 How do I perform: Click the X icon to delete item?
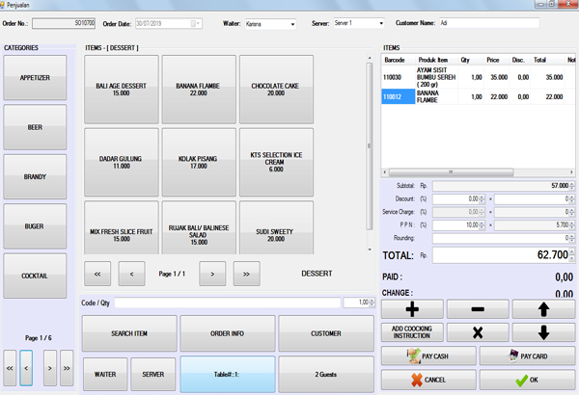point(477,332)
